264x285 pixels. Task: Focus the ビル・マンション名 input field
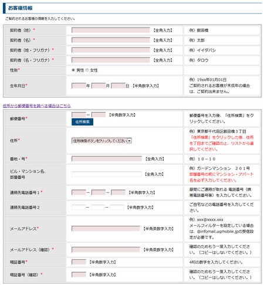[107, 174]
